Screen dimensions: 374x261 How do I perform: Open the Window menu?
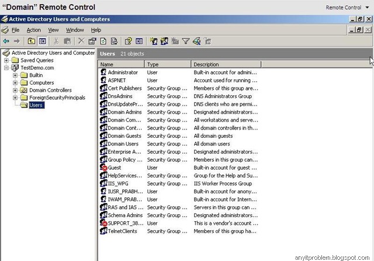[75, 30]
